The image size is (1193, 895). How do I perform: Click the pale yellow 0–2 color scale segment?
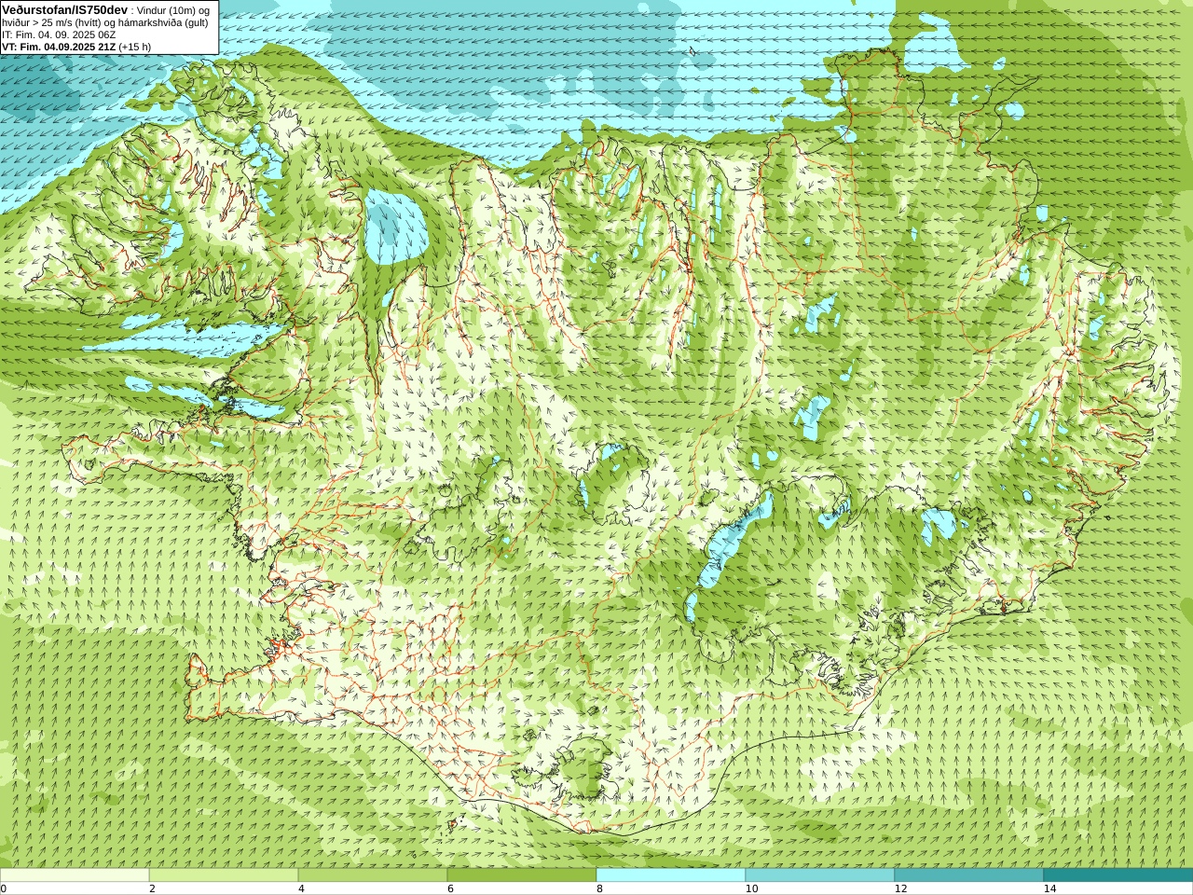pyautogui.click(x=75, y=875)
